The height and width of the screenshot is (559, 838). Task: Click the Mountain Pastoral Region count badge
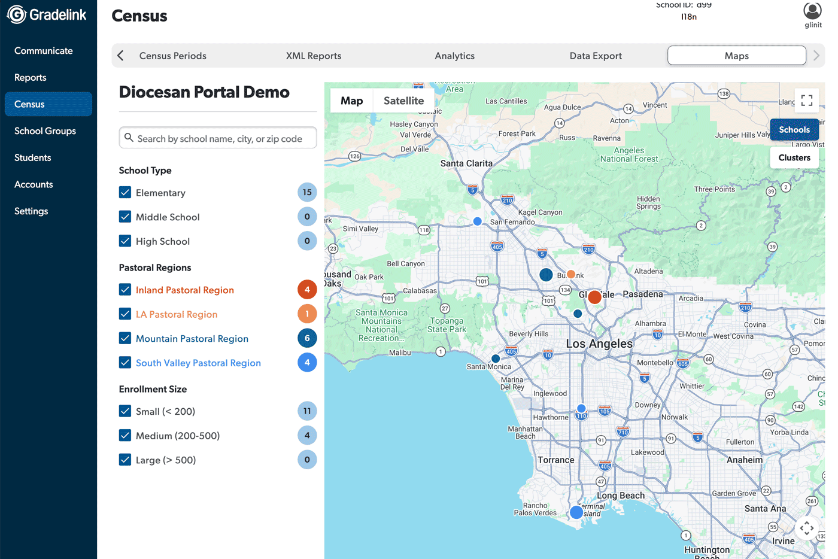point(307,338)
